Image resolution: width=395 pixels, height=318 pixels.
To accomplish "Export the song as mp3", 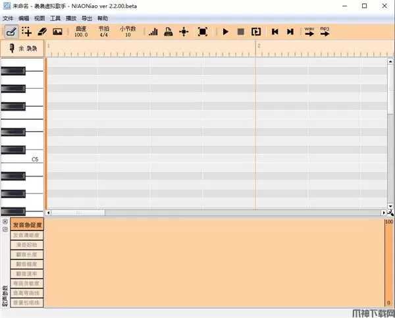I will (x=325, y=32).
